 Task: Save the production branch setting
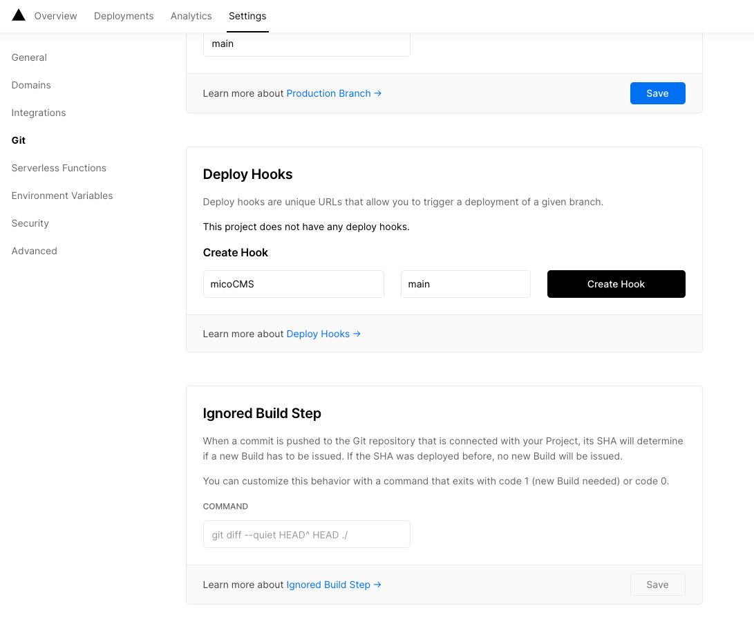coord(657,93)
